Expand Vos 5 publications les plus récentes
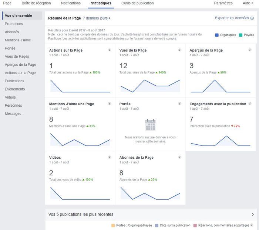259x230 pixels. click(x=253, y=214)
